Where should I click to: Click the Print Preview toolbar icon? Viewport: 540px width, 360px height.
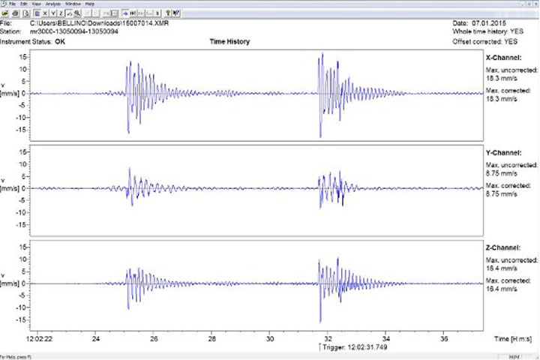click(25, 13)
